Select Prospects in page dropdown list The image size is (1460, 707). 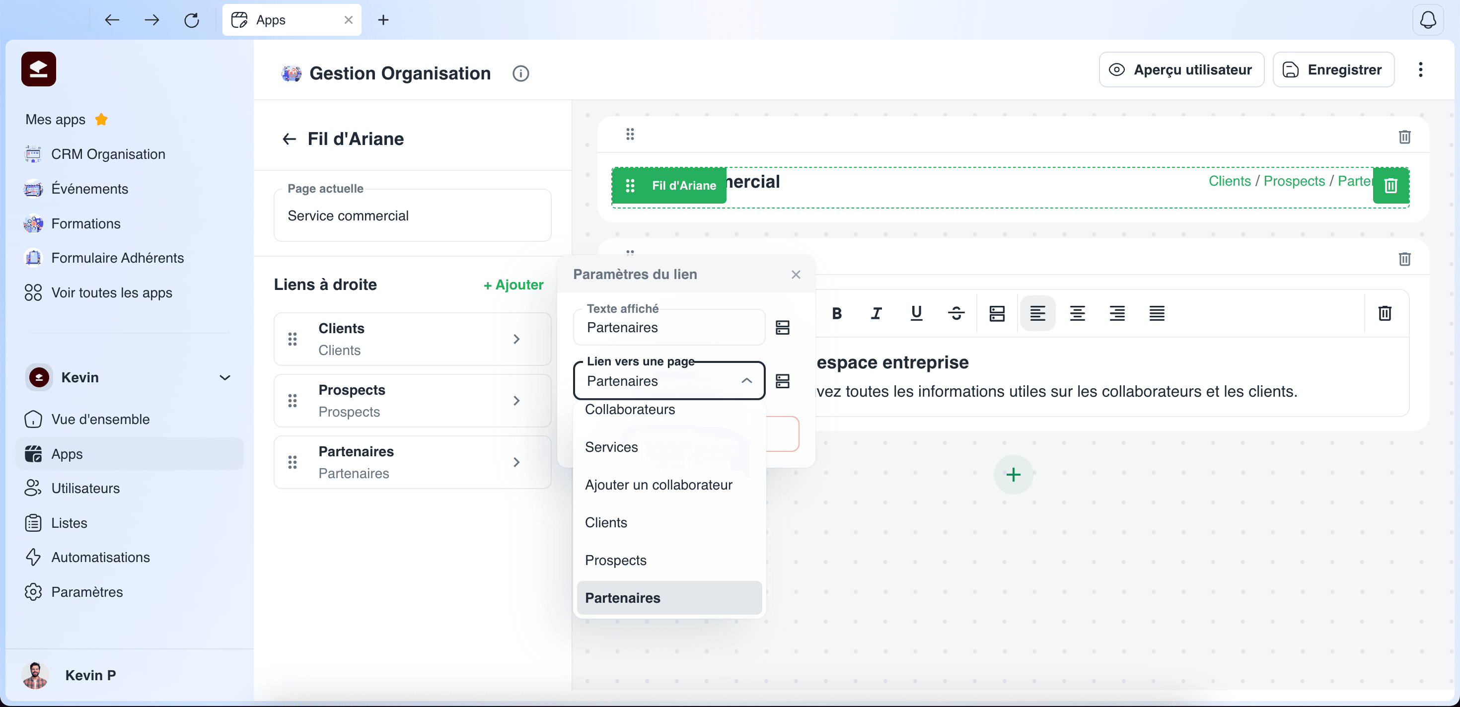669,560
